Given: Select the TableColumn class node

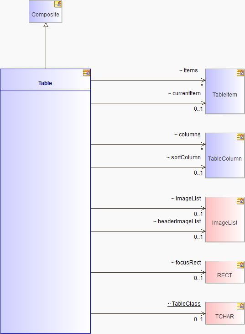Looking at the screenshot, I should pyautogui.click(x=225, y=156).
